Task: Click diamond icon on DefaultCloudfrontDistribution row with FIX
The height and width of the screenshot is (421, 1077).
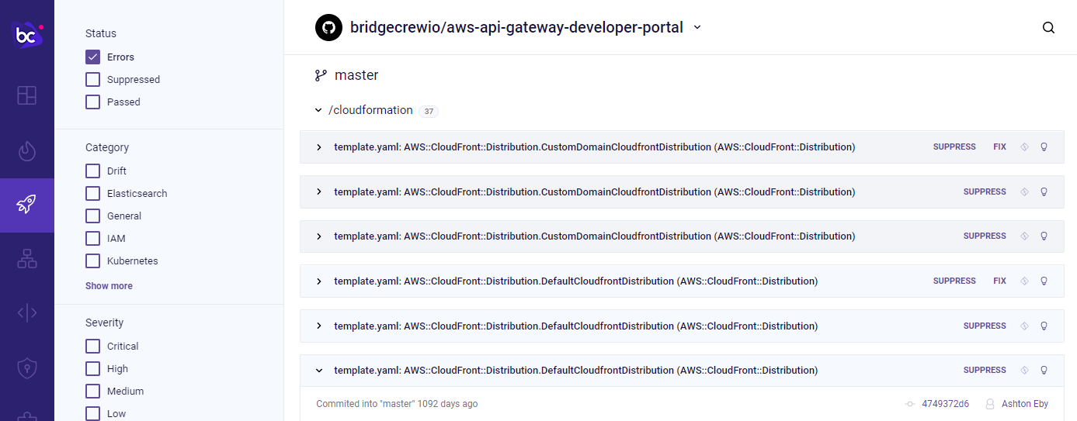Action: pos(1024,281)
